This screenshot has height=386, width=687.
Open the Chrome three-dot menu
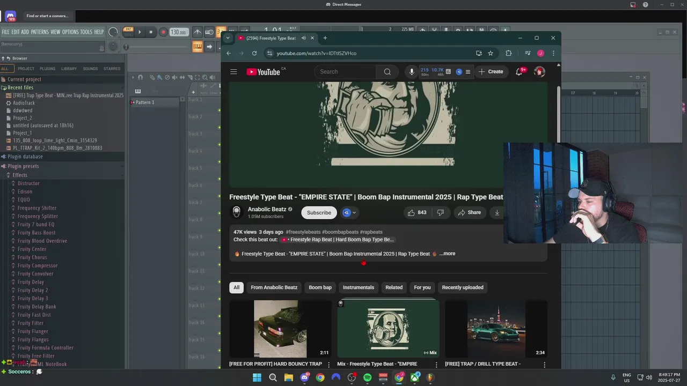553,53
